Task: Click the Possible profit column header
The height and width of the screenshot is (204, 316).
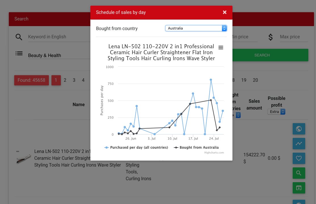Action: [x=276, y=102]
